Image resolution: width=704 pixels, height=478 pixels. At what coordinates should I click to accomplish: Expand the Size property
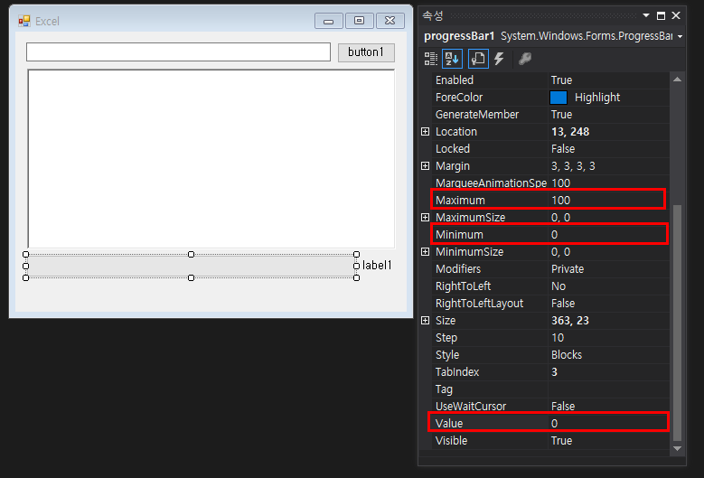point(425,321)
